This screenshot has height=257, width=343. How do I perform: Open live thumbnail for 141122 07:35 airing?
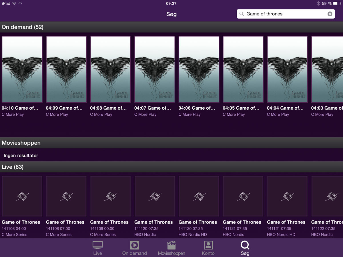[327, 196]
